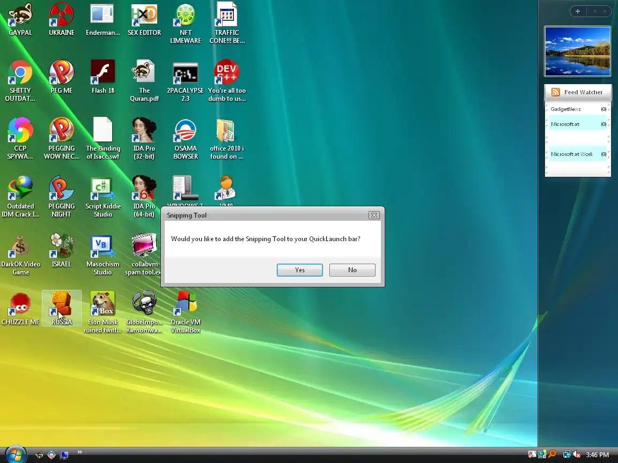Open the volume muted tray icon

pos(577,455)
